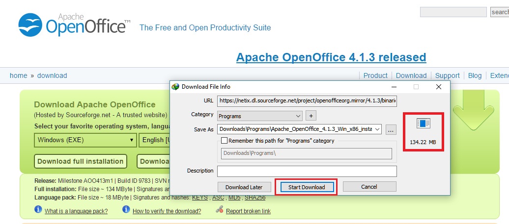Viewport: 509px width, 224px height.
Task: Click the info icon beside language pack question
Action: pyautogui.click(x=38, y=210)
